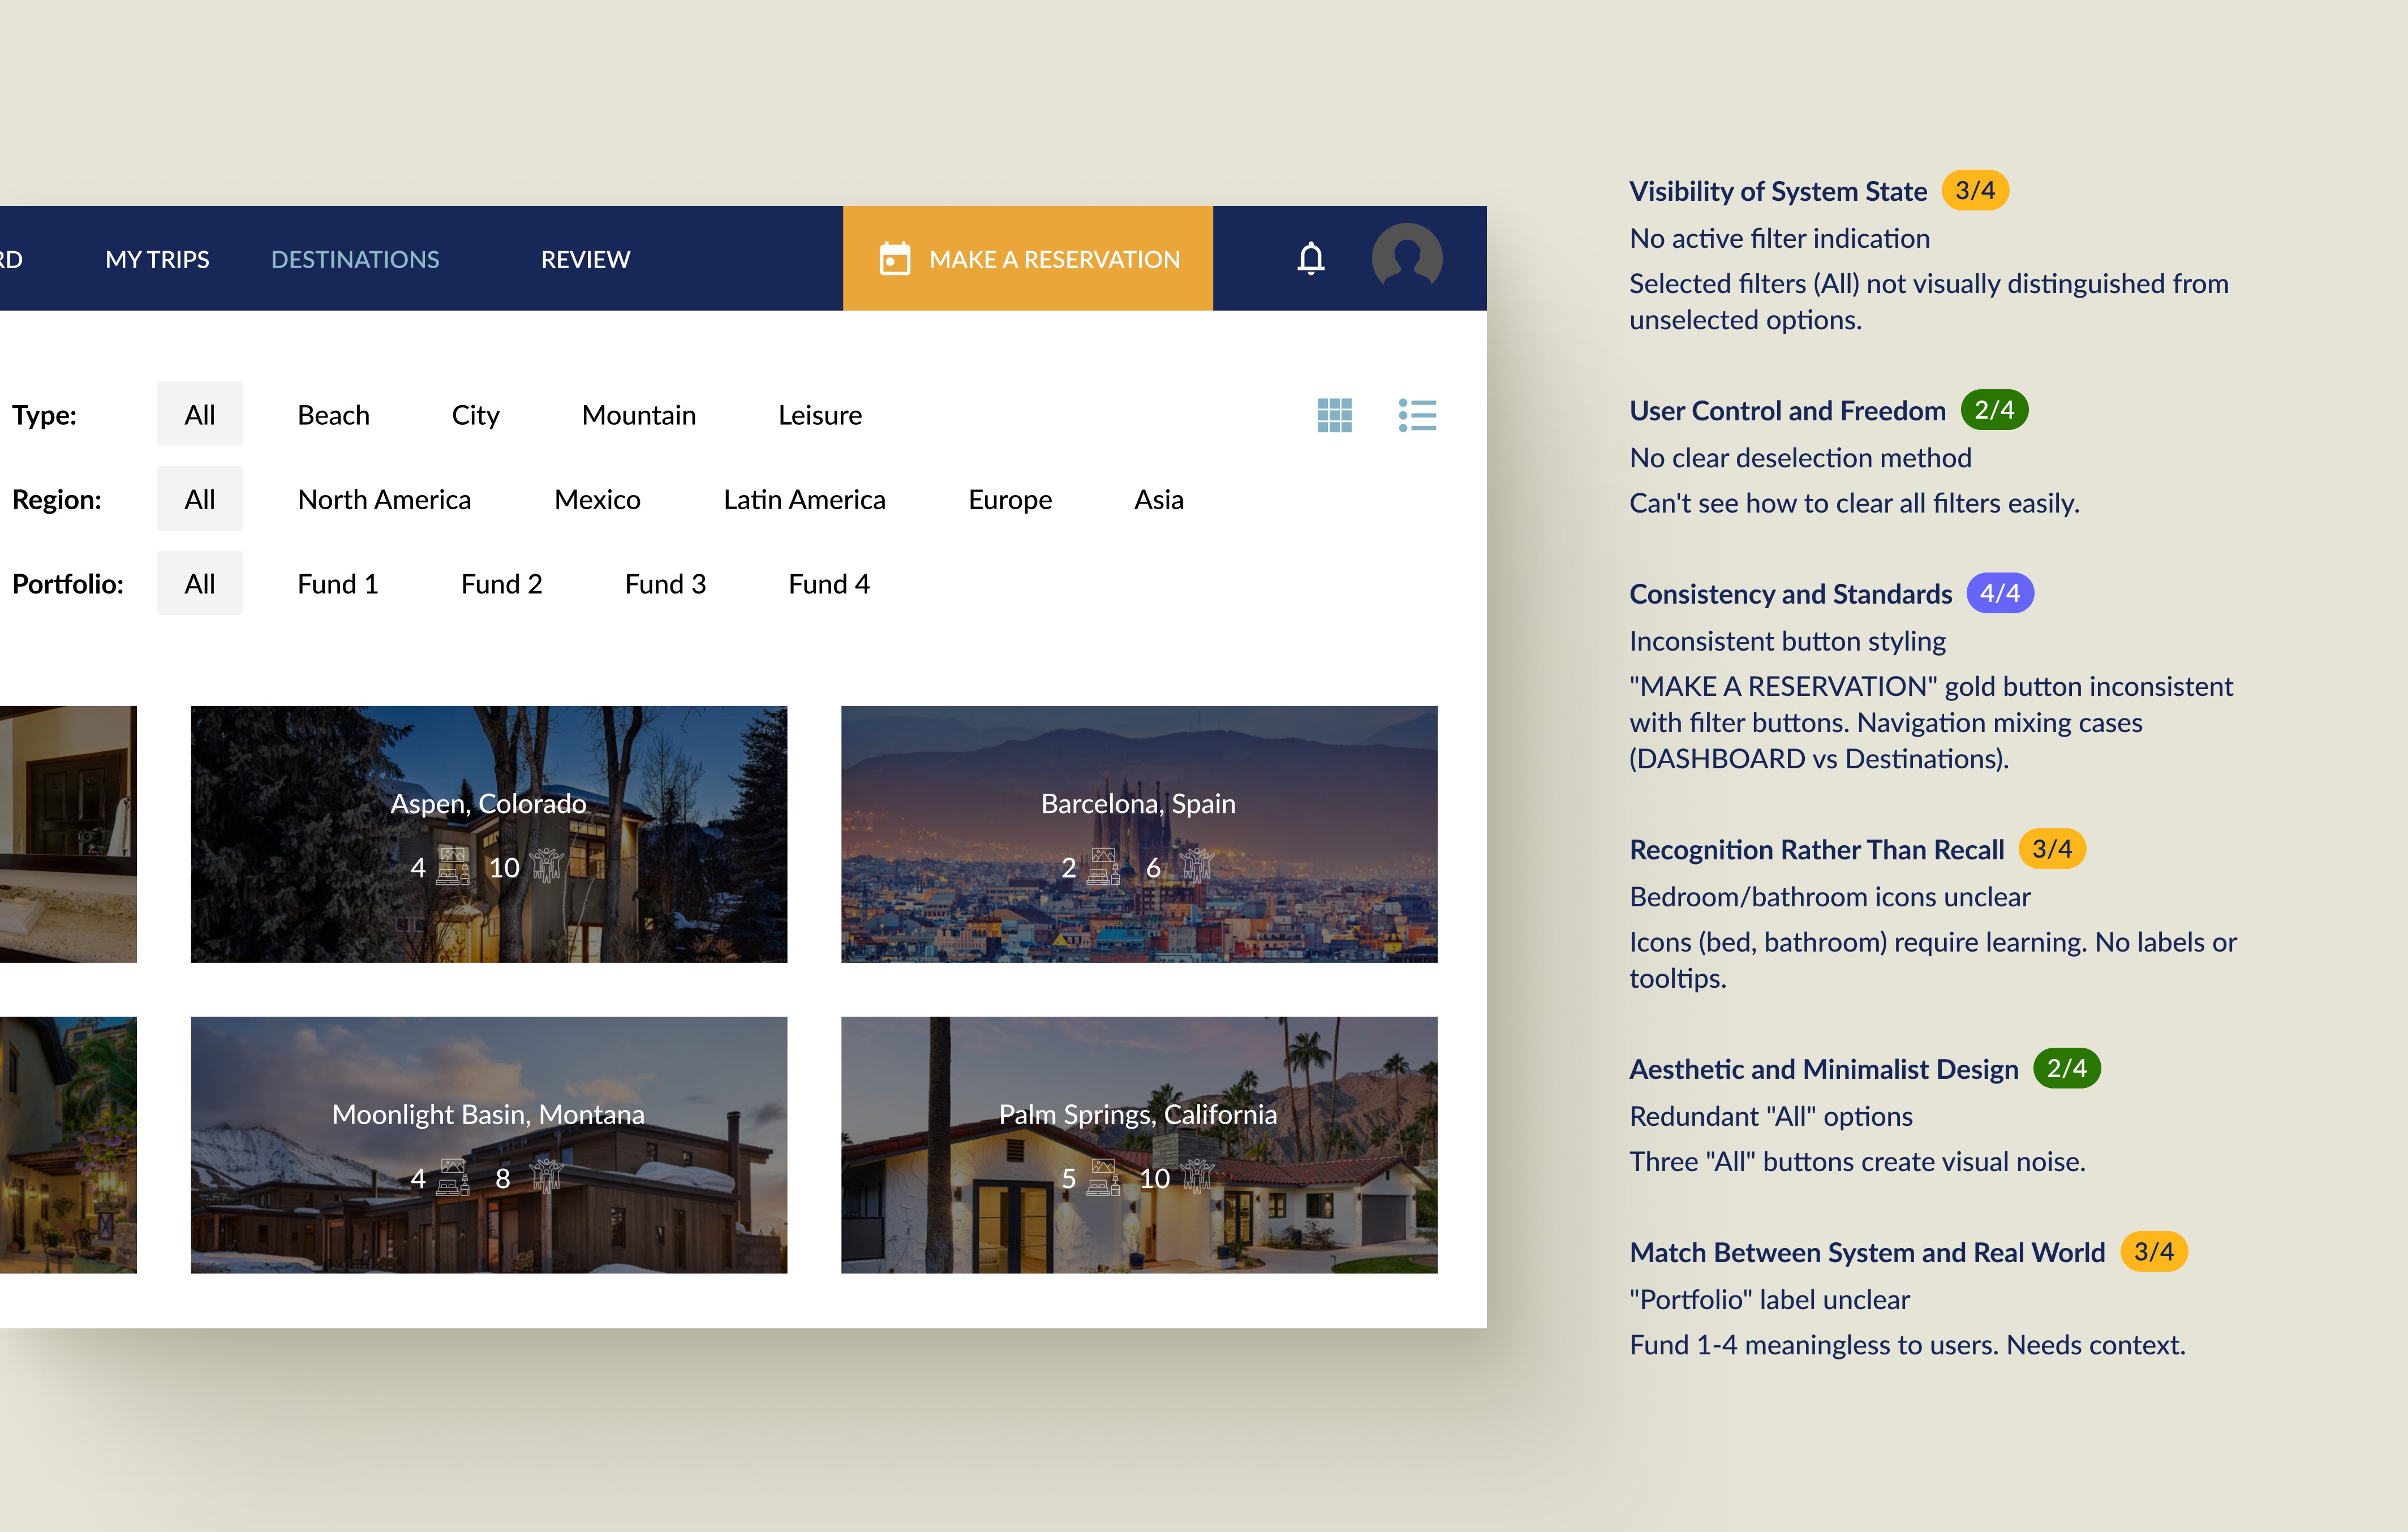The height and width of the screenshot is (1532, 2408).
Task: Open the DESTINATIONS nav link
Action: pyautogui.click(x=355, y=259)
